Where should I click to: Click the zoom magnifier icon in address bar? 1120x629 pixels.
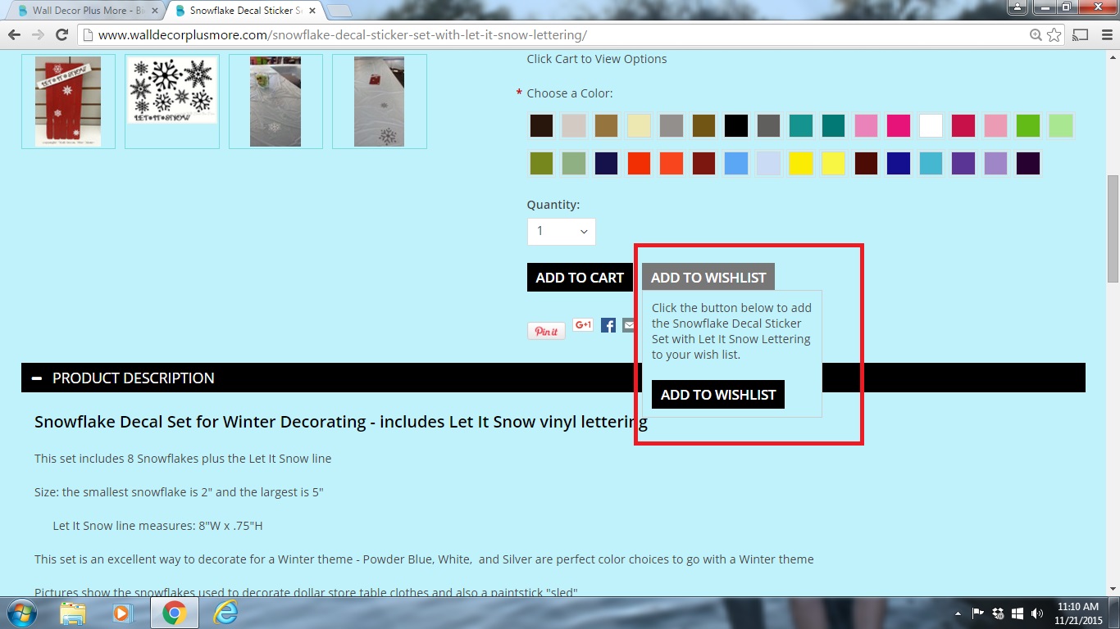(x=1036, y=35)
